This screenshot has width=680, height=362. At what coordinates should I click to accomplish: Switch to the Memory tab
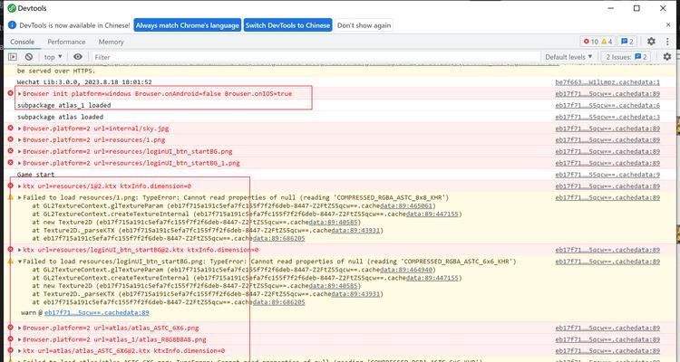(111, 42)
